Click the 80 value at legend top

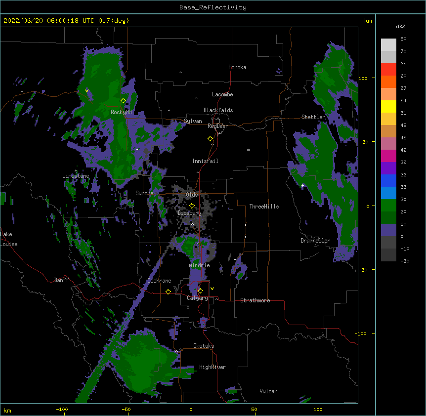click(403, 39)
